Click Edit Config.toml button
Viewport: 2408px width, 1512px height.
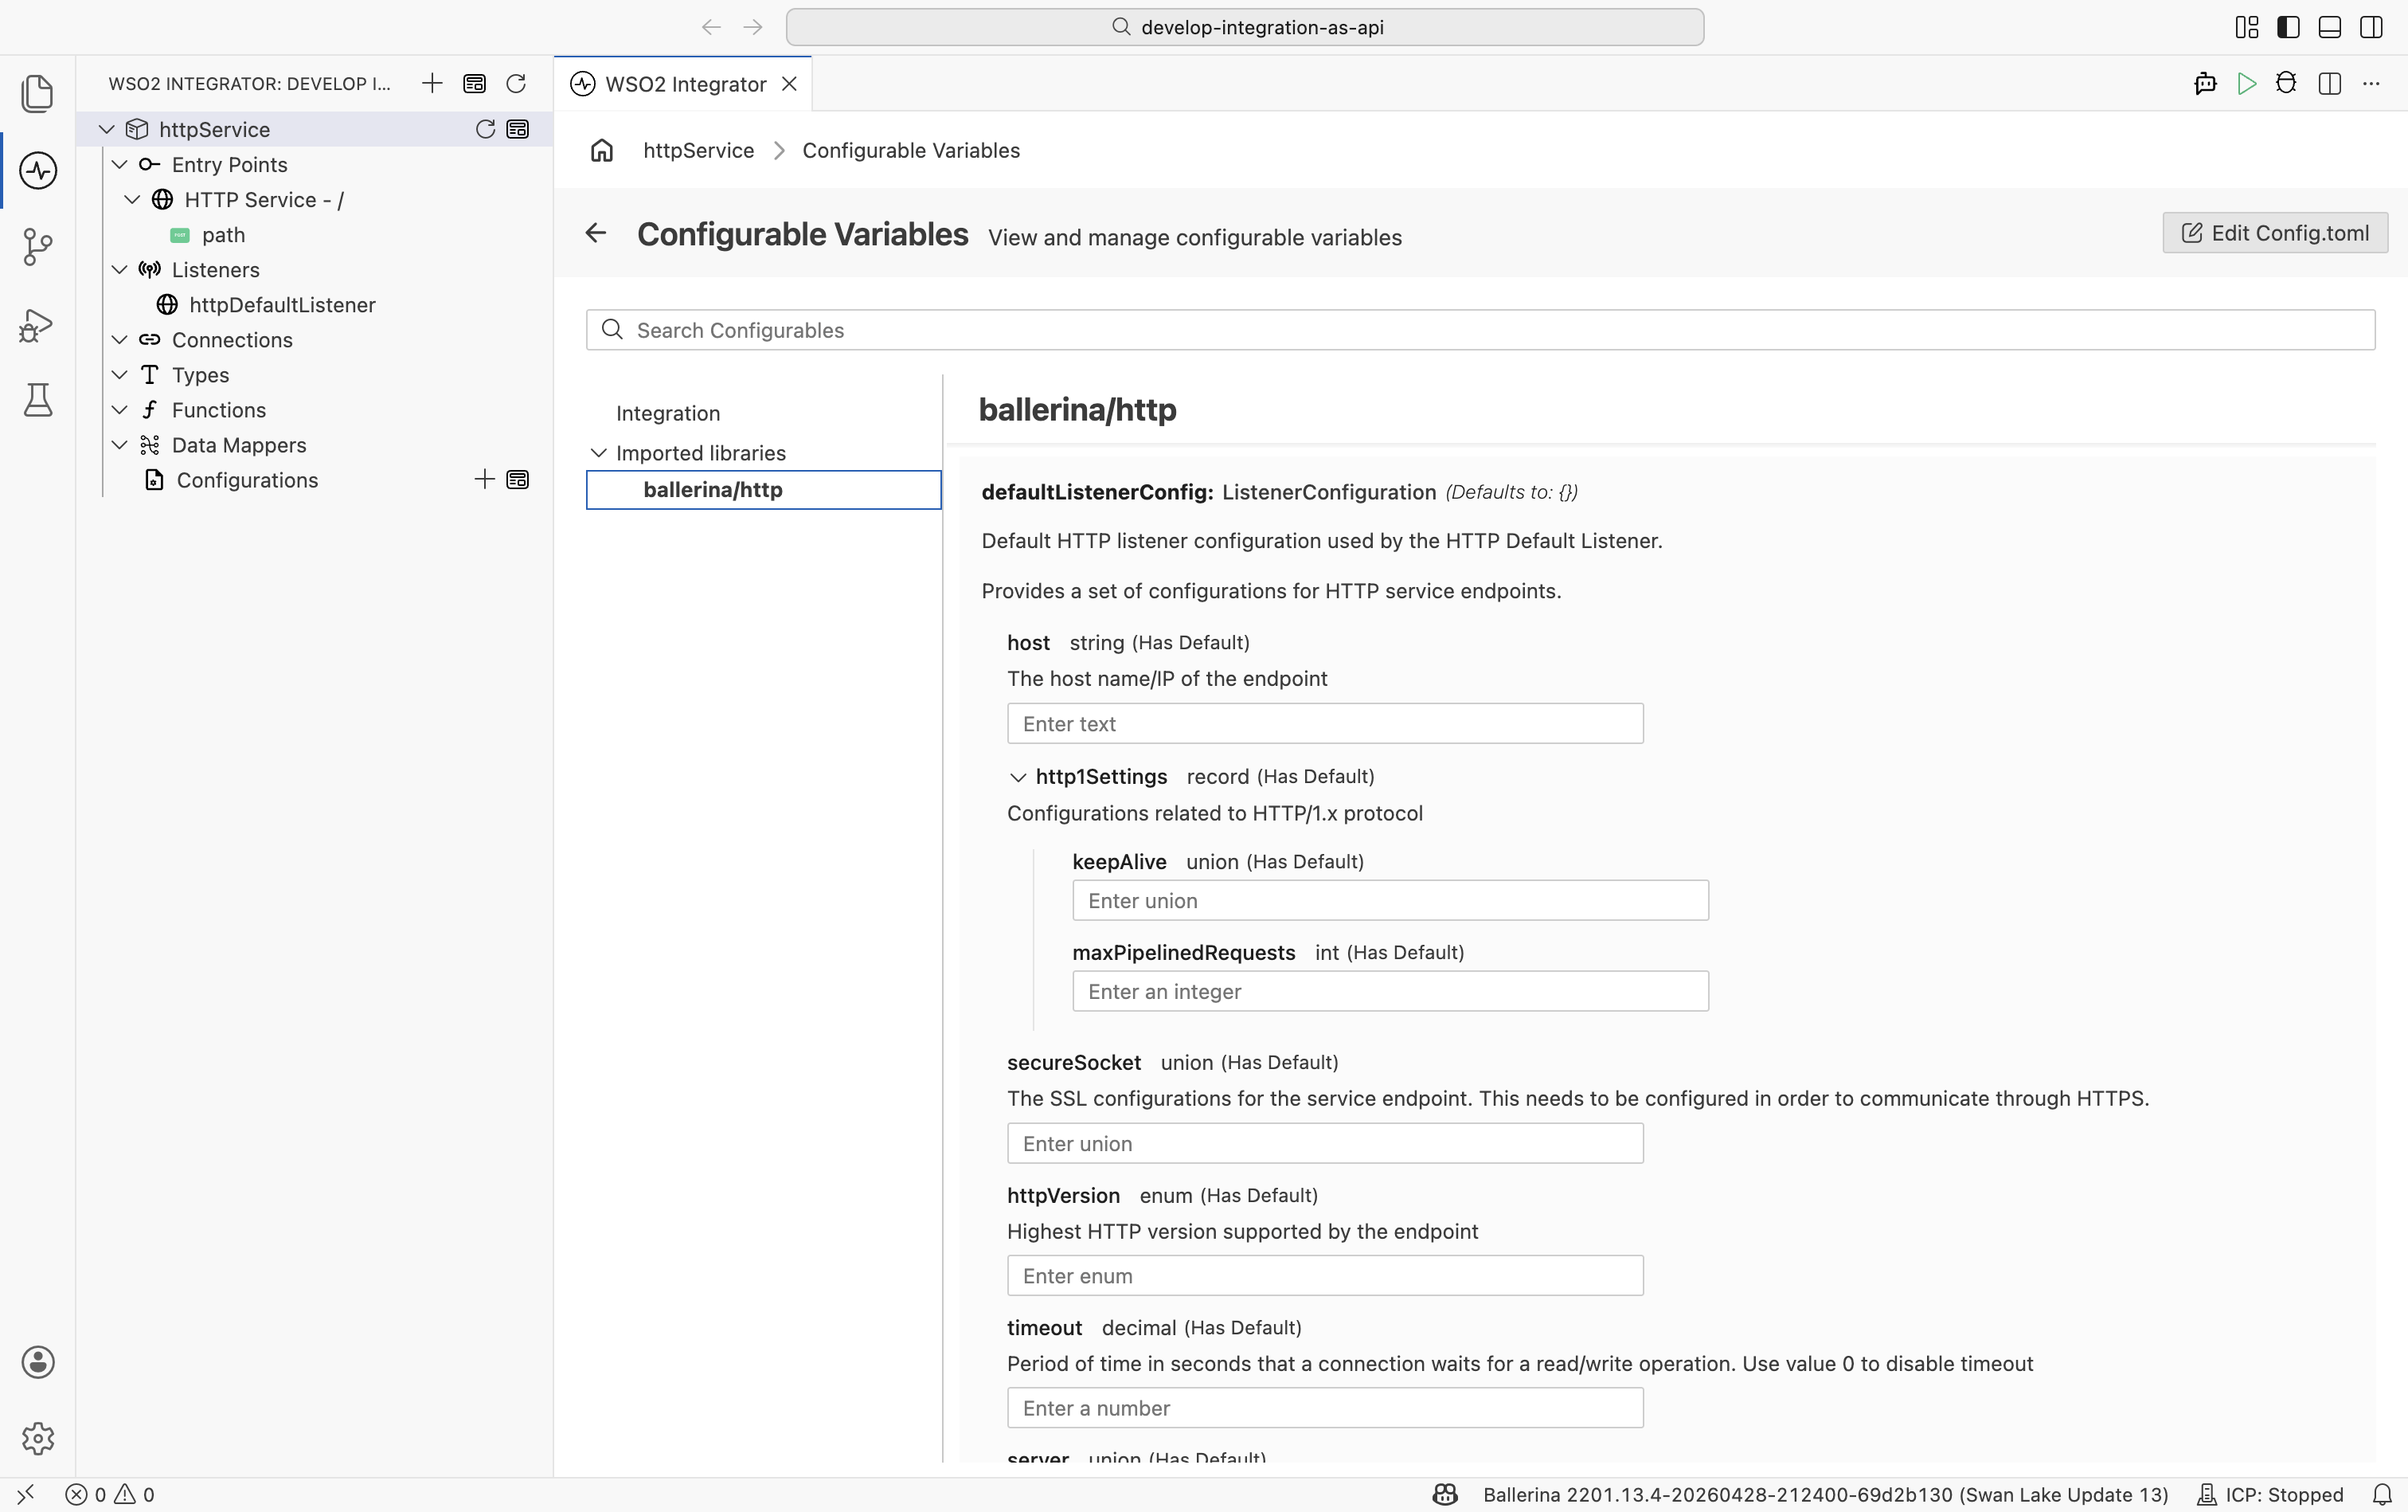pos(2275,233)
